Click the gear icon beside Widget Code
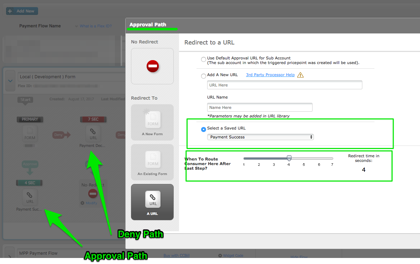420x264 pixels. (220, 255)
